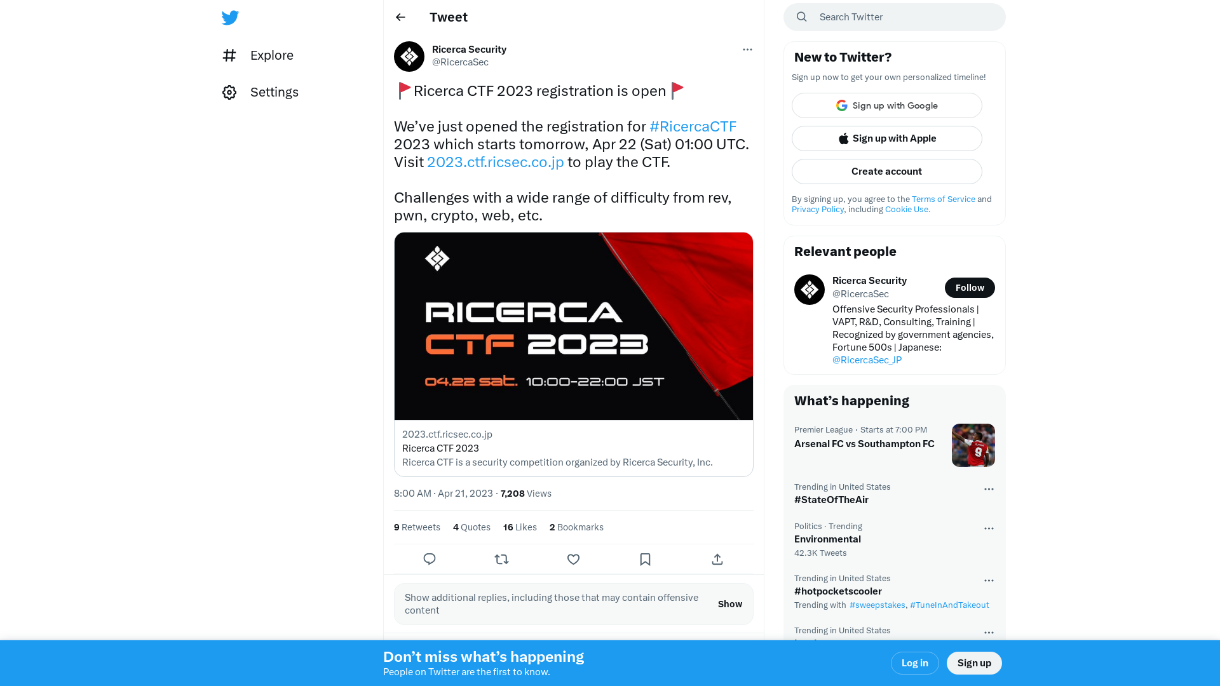Expand Environmental trending topic options
This screenshot has width=1220, height=686.
click(989, 528)
